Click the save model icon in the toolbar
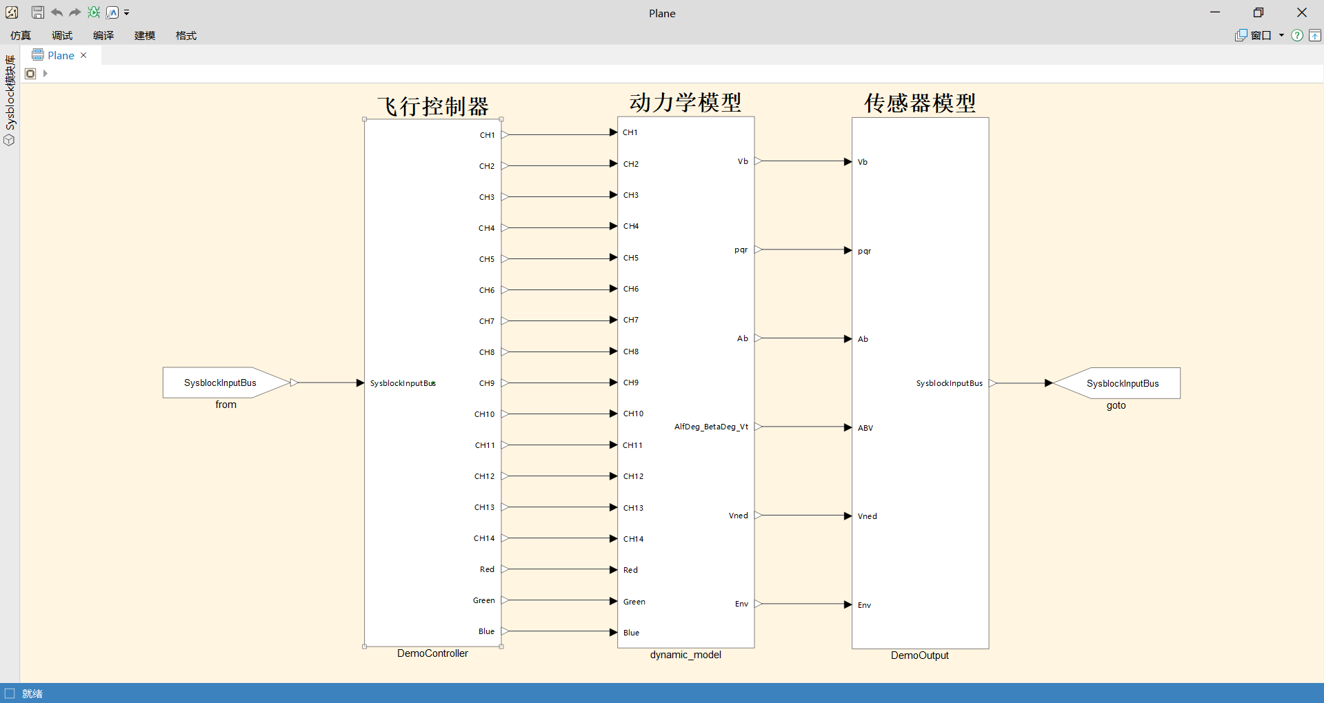1324x703 pixels. click(37, 12)
